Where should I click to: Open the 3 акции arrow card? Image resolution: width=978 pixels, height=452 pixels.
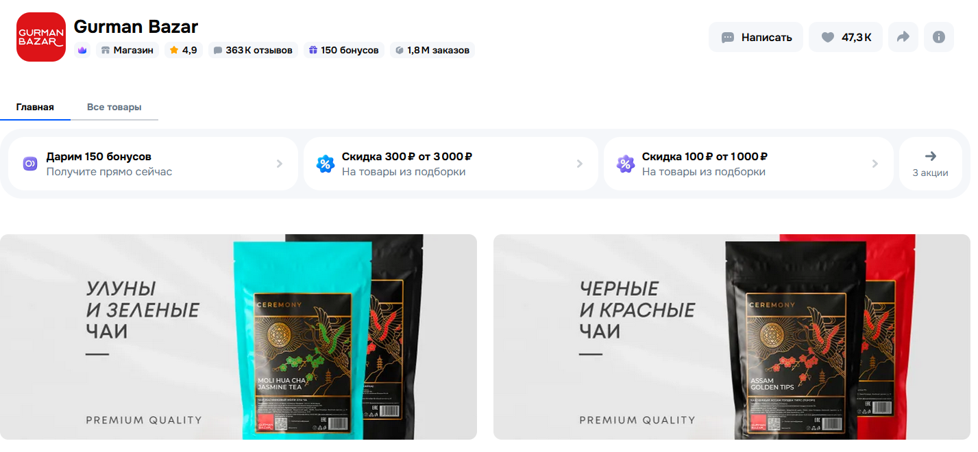click(x=930, y=164)
